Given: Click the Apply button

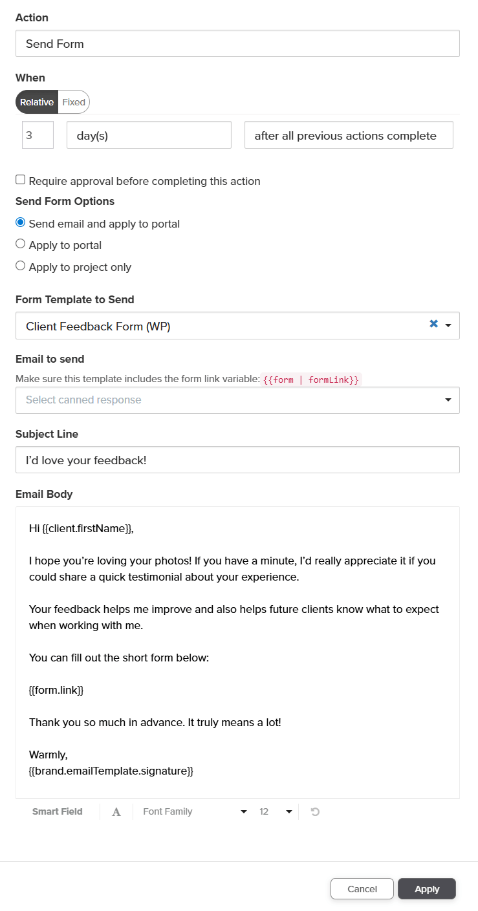Looking at the screenshot, I should click(427, 889).
